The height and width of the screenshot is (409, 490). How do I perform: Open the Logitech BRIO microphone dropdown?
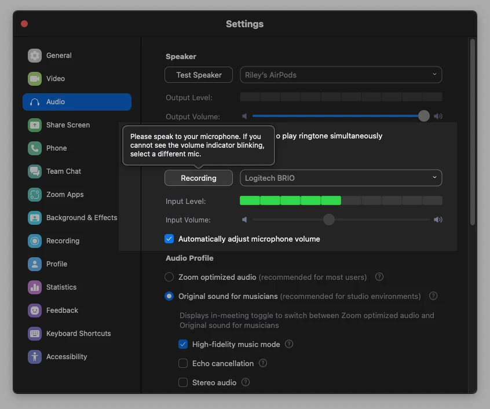click(x=341, y=178)
